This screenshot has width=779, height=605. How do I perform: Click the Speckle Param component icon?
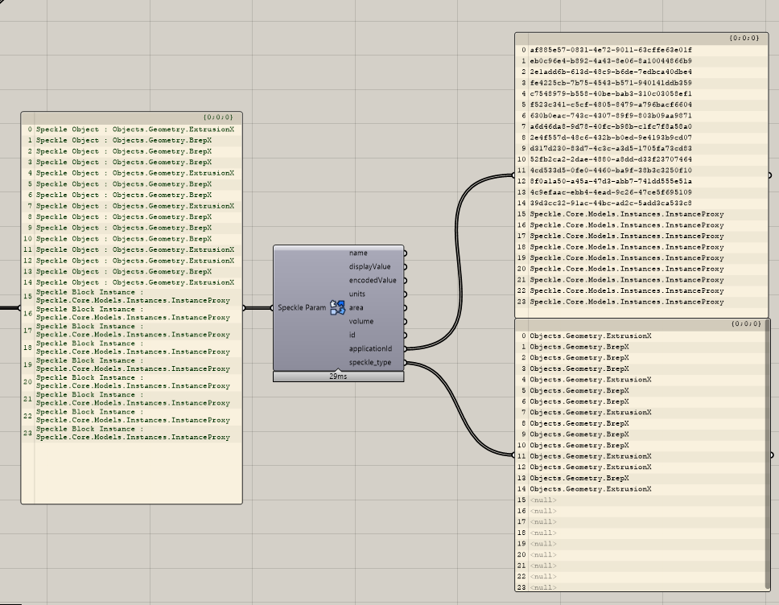coord(338,307)
